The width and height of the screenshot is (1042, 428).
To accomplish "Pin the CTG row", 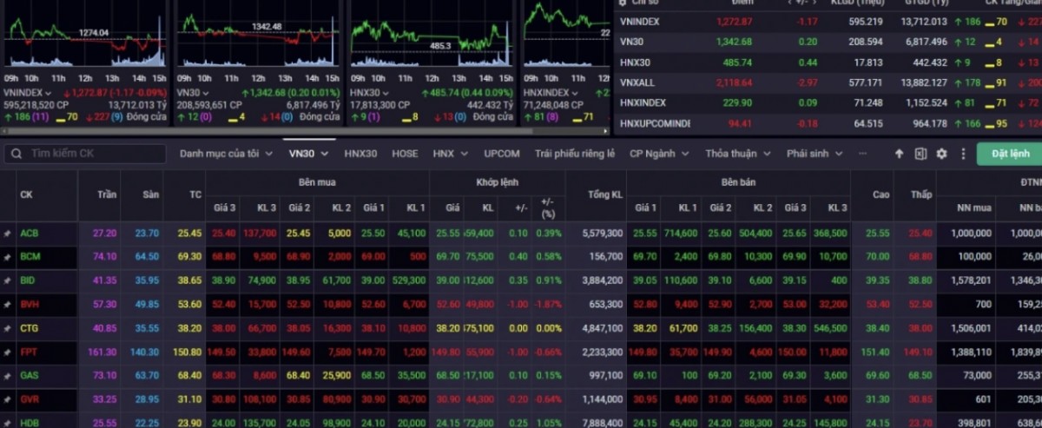I will pyautogui.click(x=7, y=329).
